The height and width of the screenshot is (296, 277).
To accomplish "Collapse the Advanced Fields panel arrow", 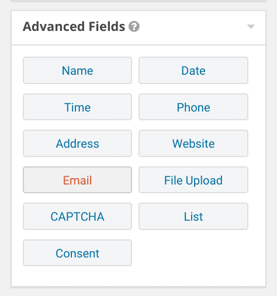I will coord(251,26).
